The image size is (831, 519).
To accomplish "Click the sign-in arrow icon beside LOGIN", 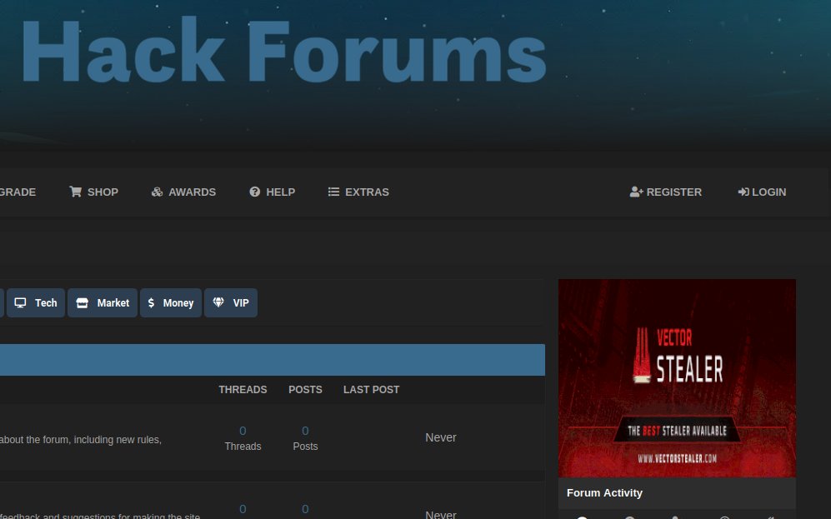I will pos(743,192).
